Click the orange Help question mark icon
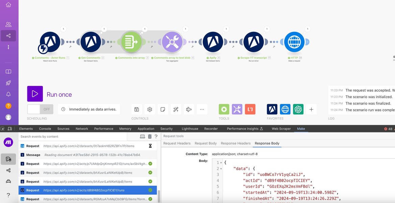The image size is (395, 203). click(8, 106)
